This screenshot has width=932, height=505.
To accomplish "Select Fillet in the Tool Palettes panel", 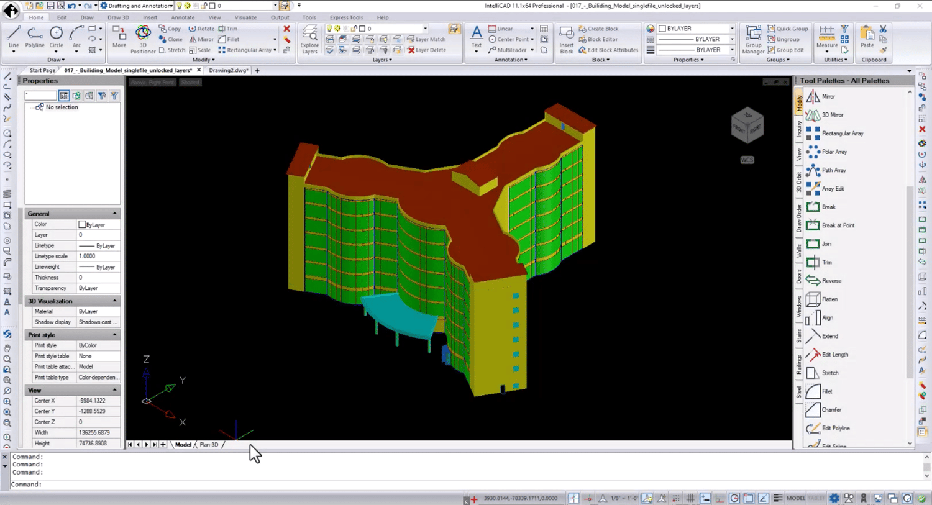I will (826, 391).
